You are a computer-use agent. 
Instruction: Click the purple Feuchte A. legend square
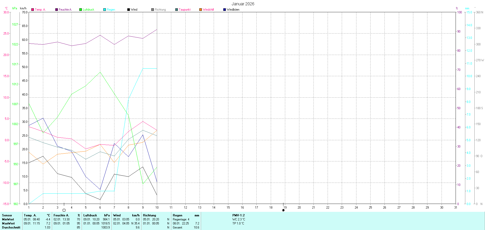click(x=57, y=10)
